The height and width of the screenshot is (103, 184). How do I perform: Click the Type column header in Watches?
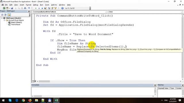(172, 88)
